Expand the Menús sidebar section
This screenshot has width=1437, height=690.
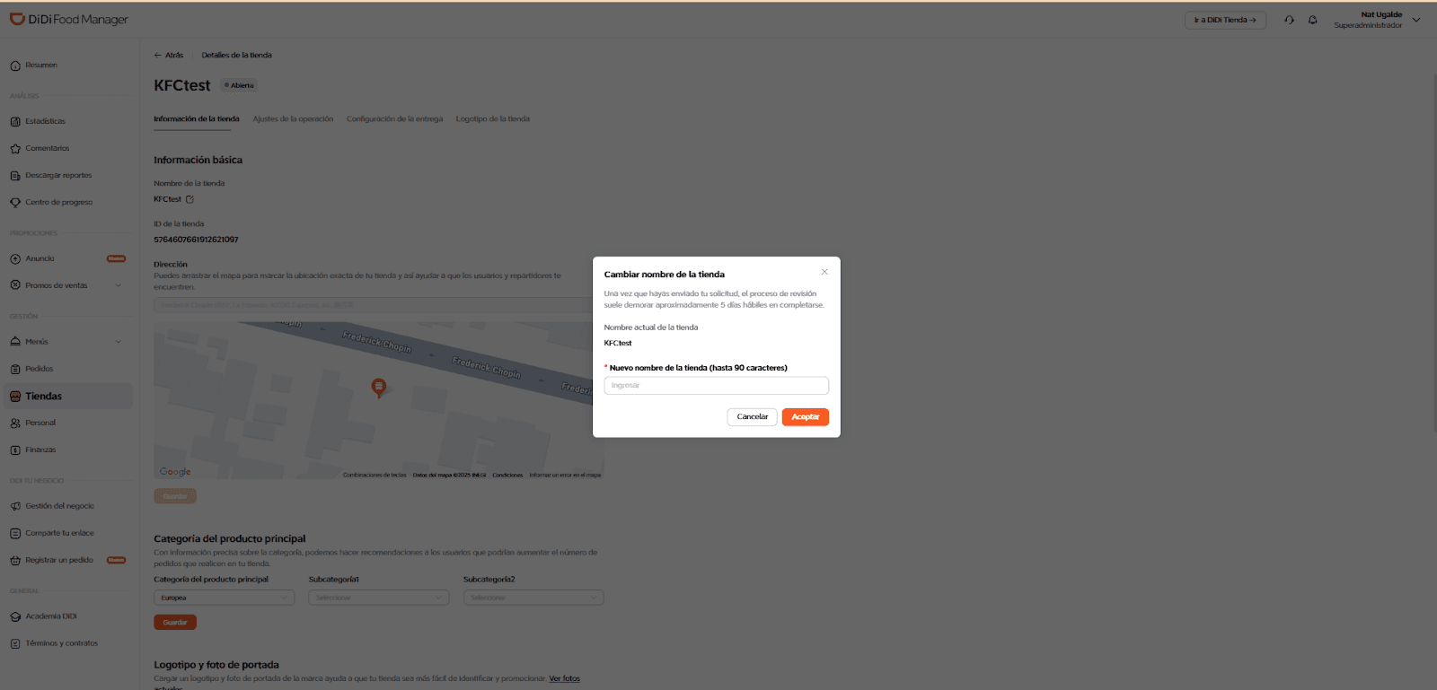(x=118, y=342)
